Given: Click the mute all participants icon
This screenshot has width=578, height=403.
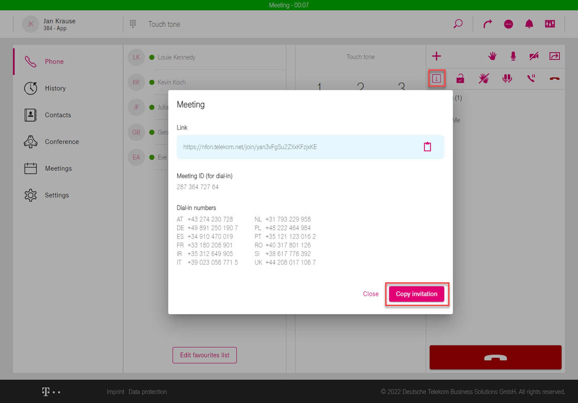Looking at the screenshot, I should (x=507, y=78).
